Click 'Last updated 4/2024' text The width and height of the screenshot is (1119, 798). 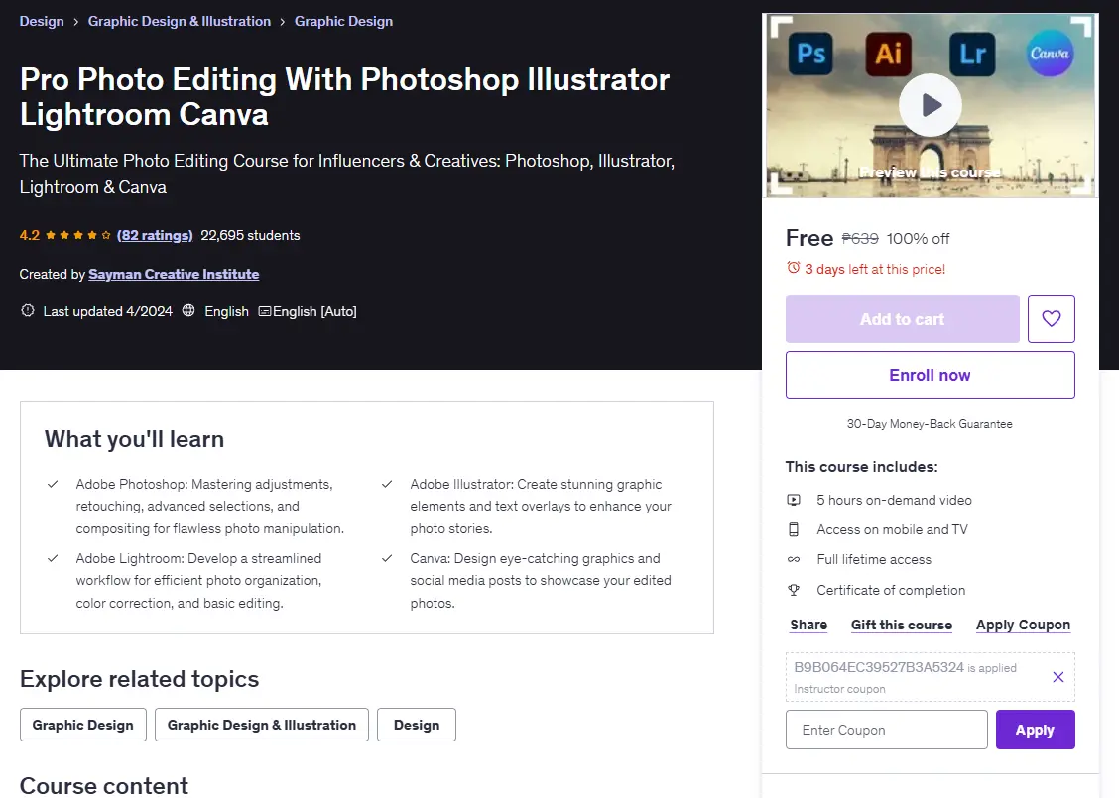click(108, 311)
